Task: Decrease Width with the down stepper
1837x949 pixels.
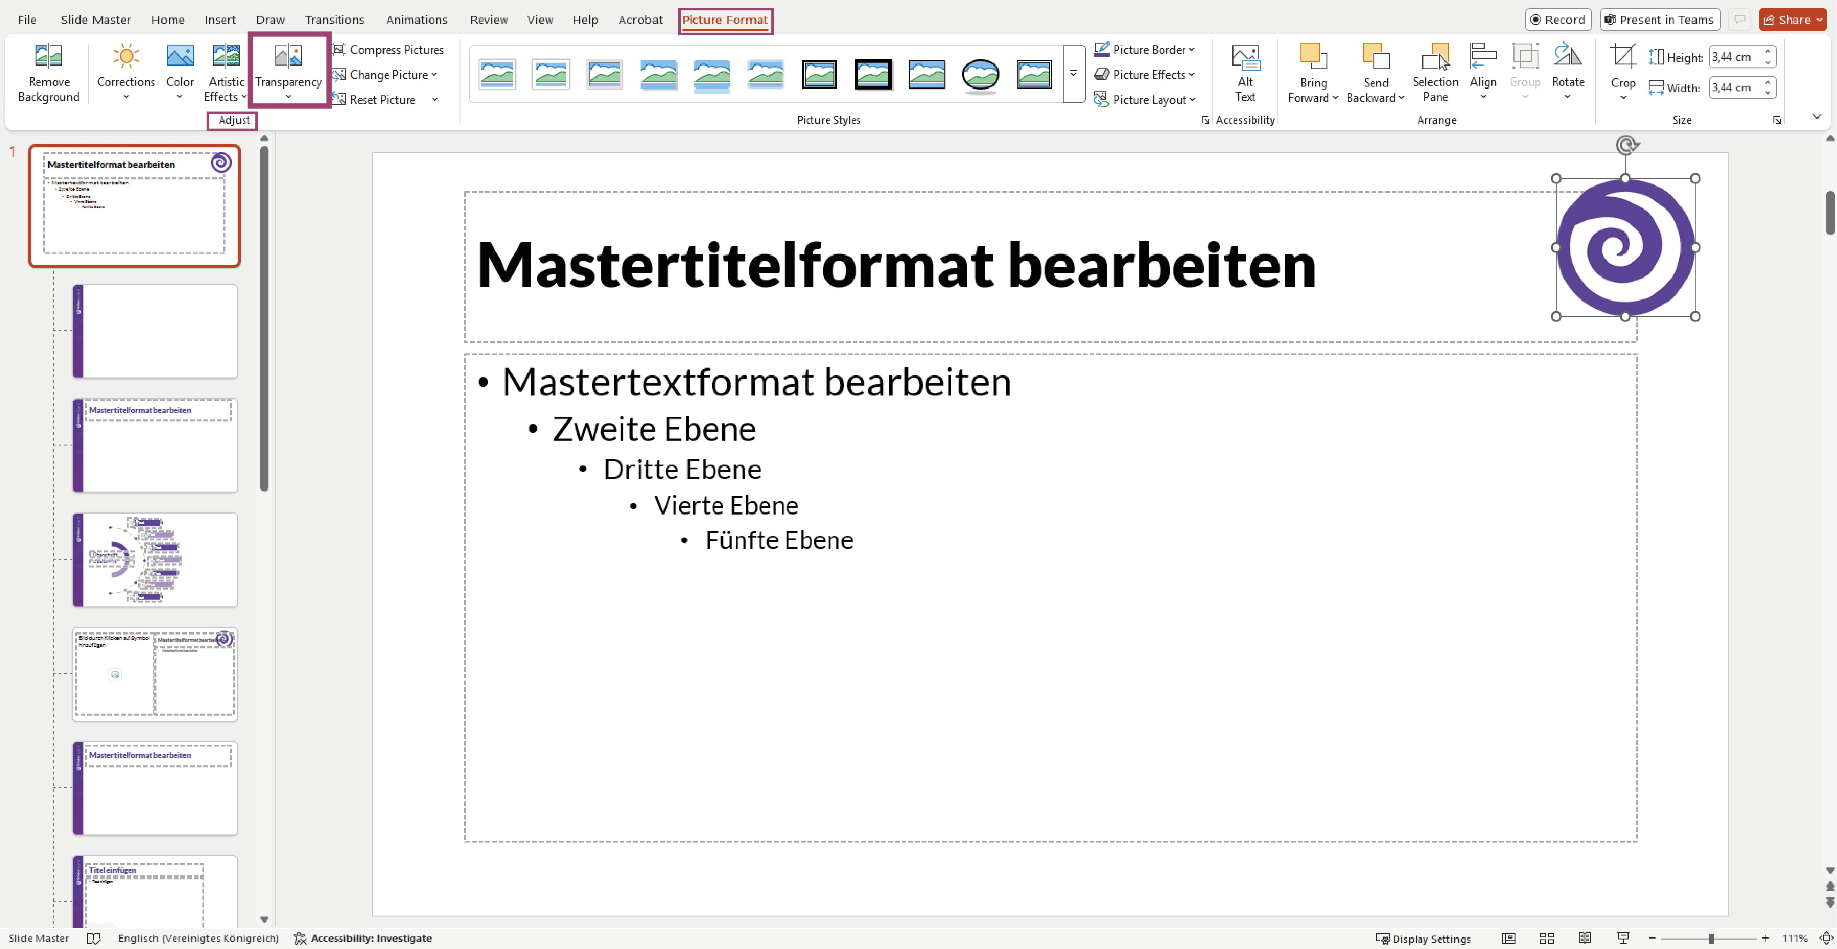Action: (x=1768, y=93)
